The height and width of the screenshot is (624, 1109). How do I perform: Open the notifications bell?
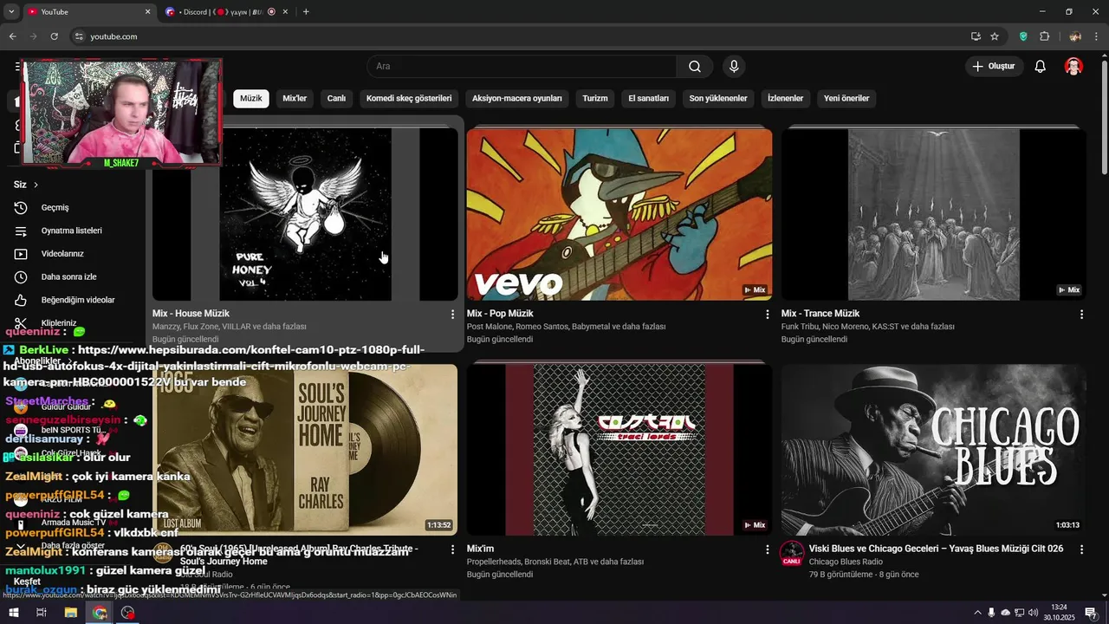pyautogui.click(x=1041, y=67)
